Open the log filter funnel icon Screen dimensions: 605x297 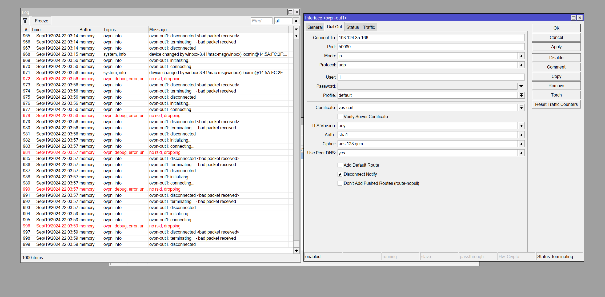tap(25, 21)
